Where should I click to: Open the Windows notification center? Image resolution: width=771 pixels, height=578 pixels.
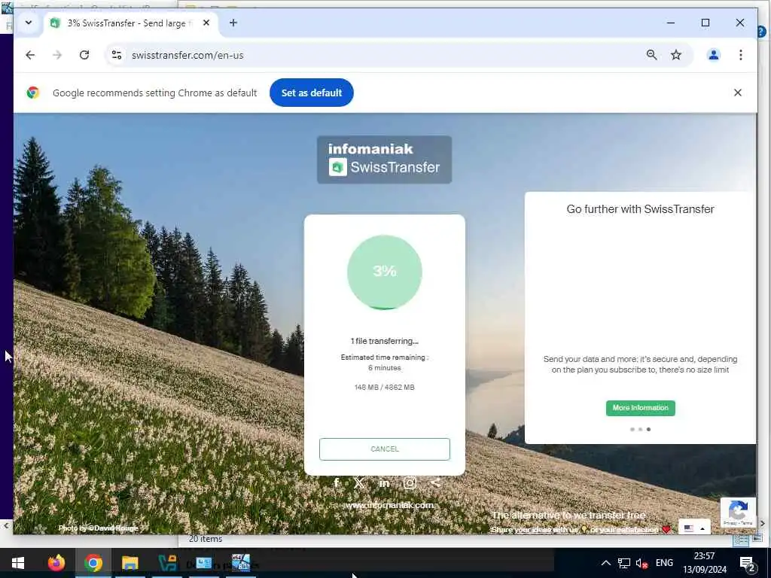point(748,564)
